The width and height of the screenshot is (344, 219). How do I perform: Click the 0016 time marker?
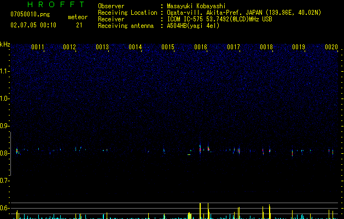point(201,47)
